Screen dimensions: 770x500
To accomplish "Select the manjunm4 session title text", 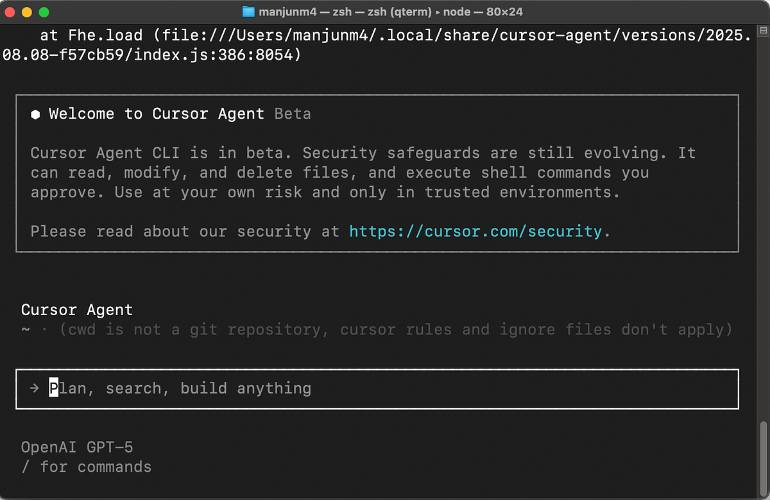I will click(x=287, y=11).
